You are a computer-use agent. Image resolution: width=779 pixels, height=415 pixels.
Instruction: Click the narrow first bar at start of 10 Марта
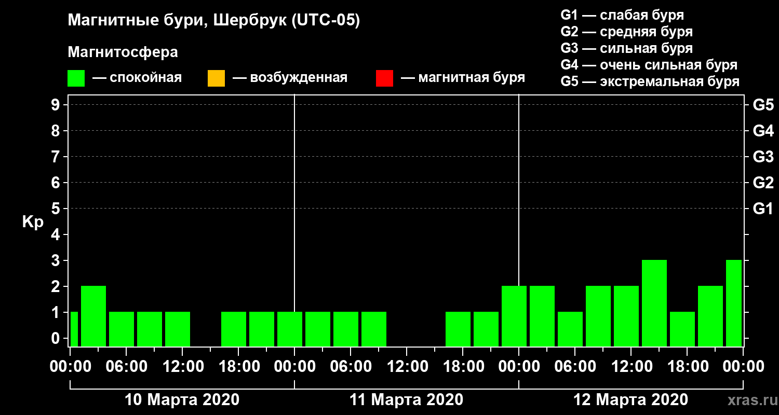click(74, 329)
